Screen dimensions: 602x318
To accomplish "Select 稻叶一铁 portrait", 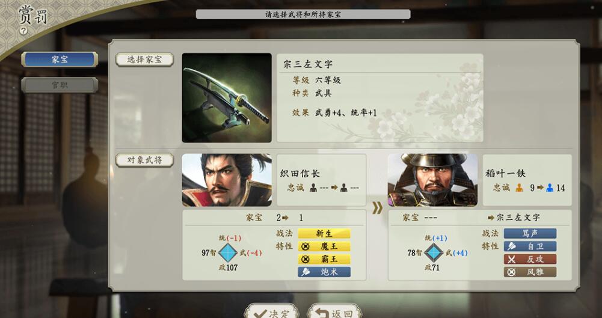I will coord(432,180).
